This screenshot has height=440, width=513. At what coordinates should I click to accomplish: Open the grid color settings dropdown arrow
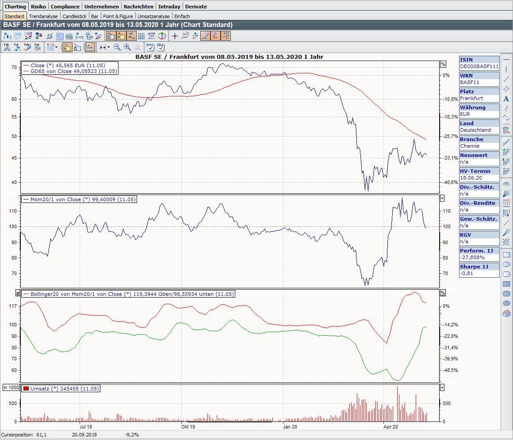(56, 47)
